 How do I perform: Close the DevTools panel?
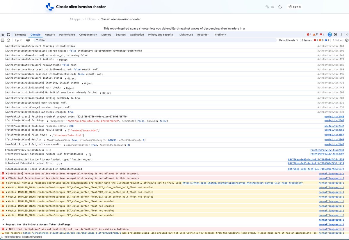346,35
